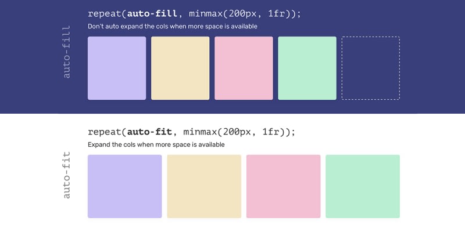The image size is (465, 232).
Task: Click the pink box in the auto-fill row
Action: [244, 68]
